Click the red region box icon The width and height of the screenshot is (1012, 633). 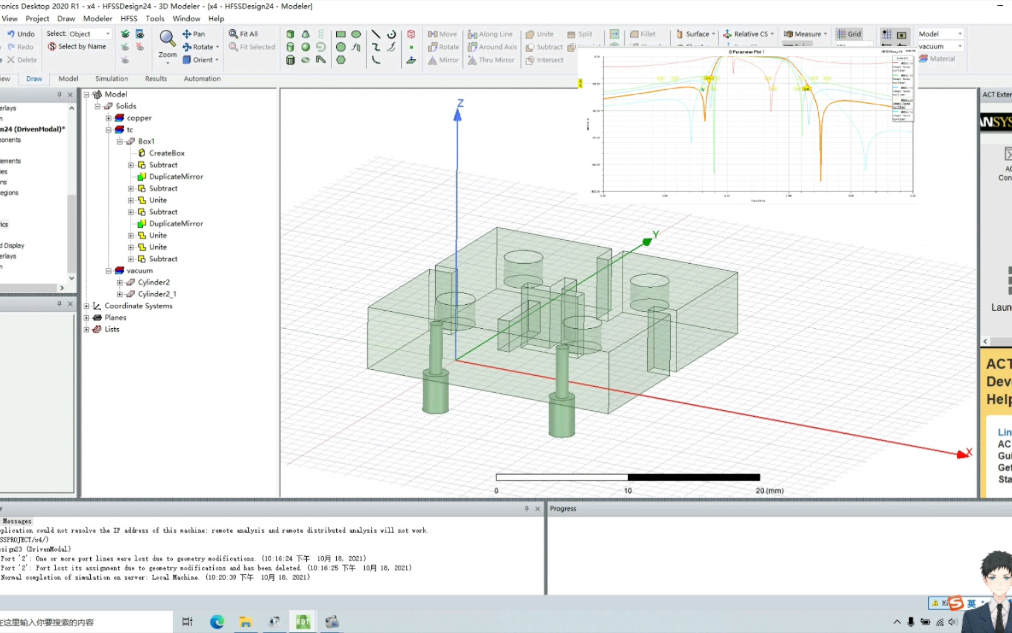tap(411, 34)
